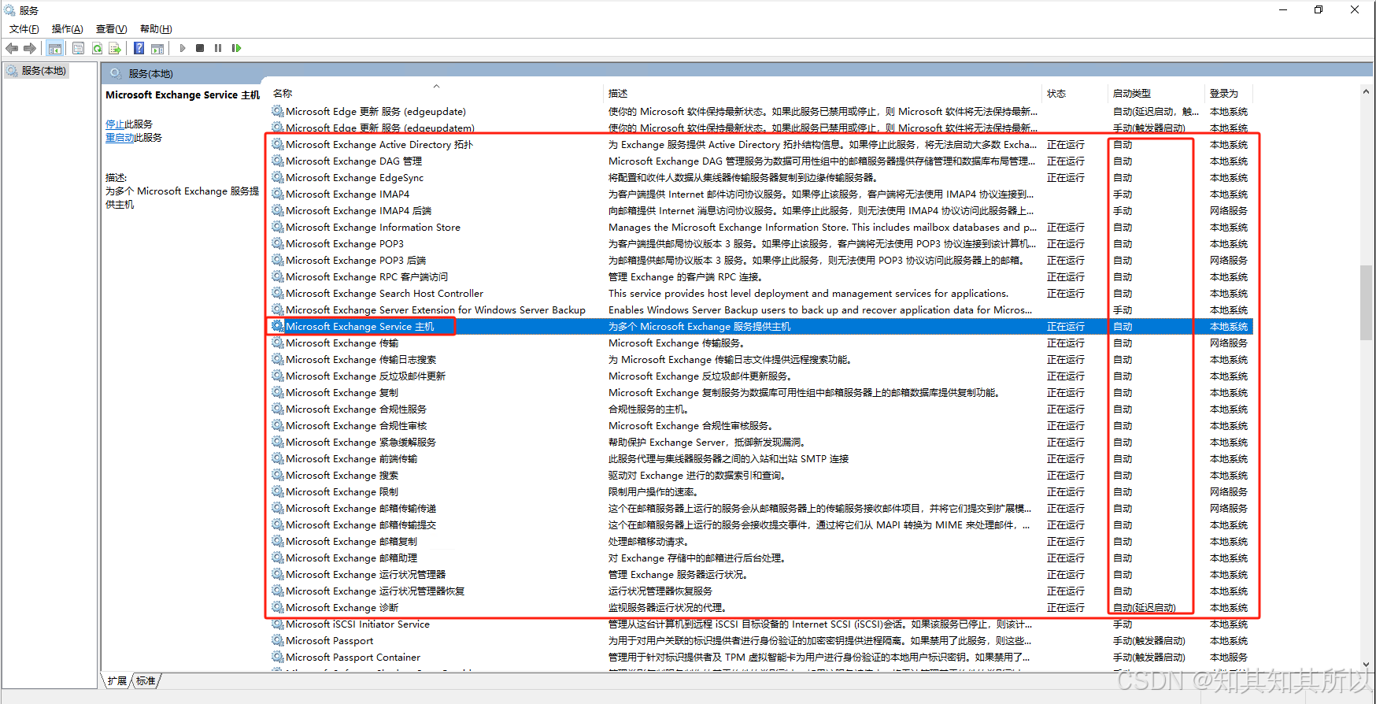Click 自动(延迟启动) startup type of Exchange 诊断

pyautogui.click(x=1144, y=607)
